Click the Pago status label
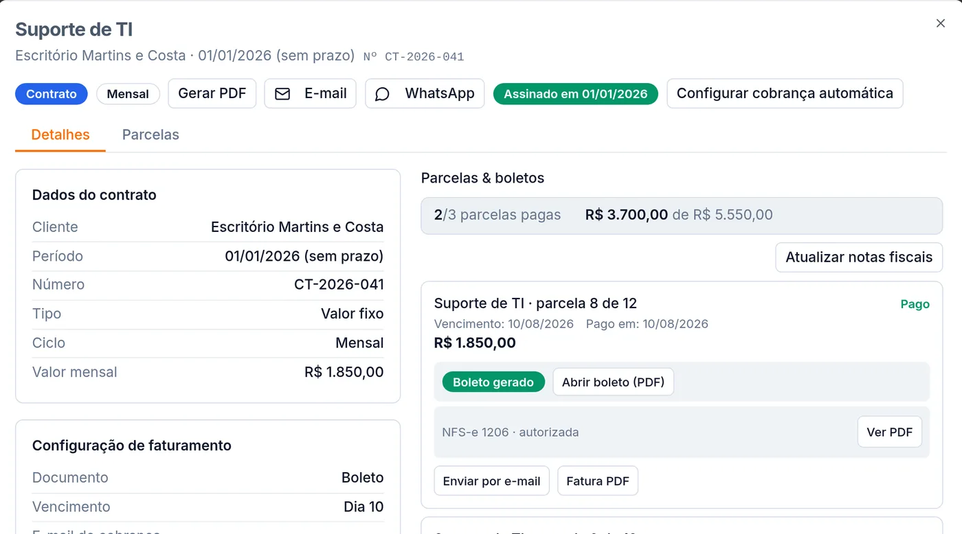This screenshot has width=962, height=534. pos(915,304)
